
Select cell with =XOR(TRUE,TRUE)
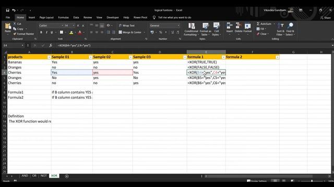206,62
